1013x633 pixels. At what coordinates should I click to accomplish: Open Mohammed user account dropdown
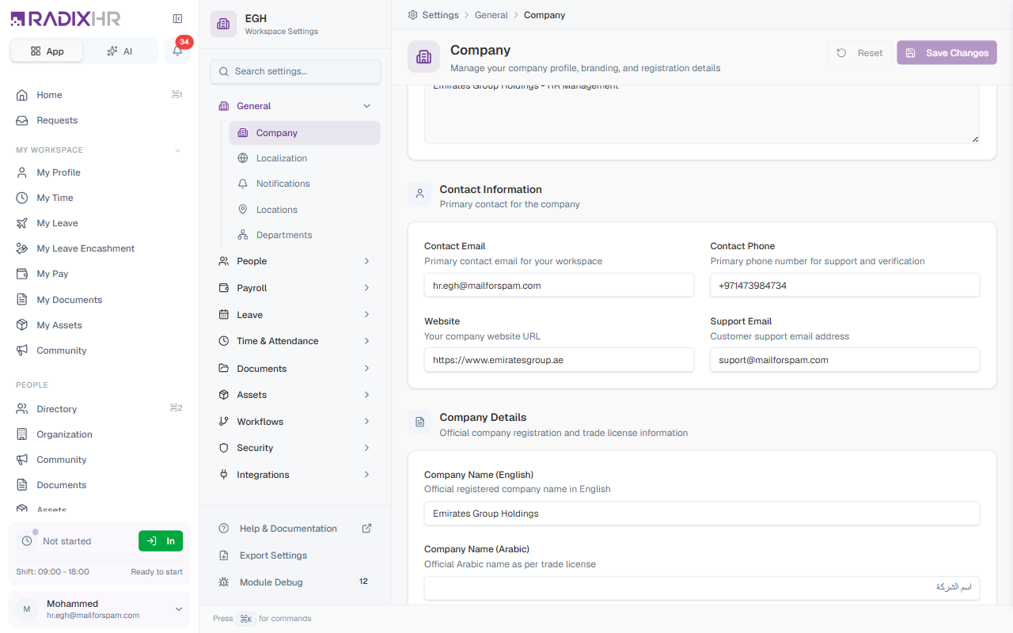(99, 609)
